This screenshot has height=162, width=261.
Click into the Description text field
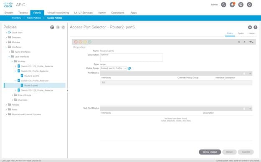point(132,58)
